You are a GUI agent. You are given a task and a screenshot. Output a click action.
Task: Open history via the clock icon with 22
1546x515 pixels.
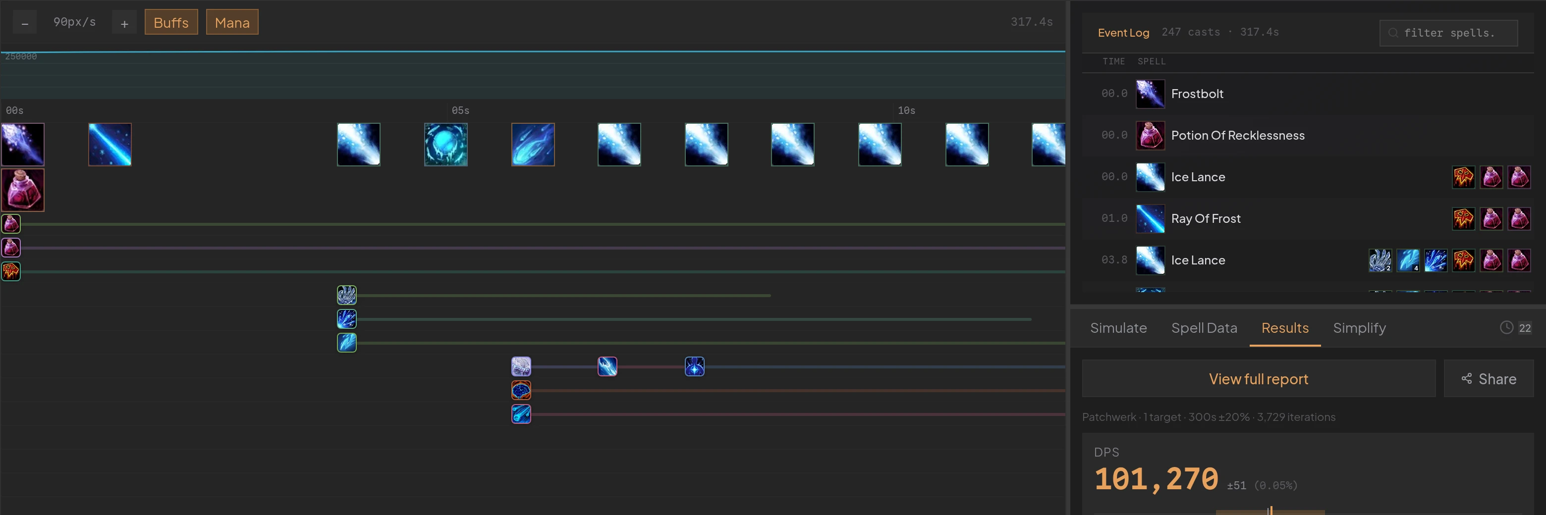click(x=1515, y=328)
